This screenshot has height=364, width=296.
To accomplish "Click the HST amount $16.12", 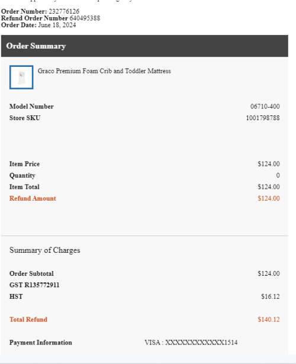I will click(x=271, y=297).
